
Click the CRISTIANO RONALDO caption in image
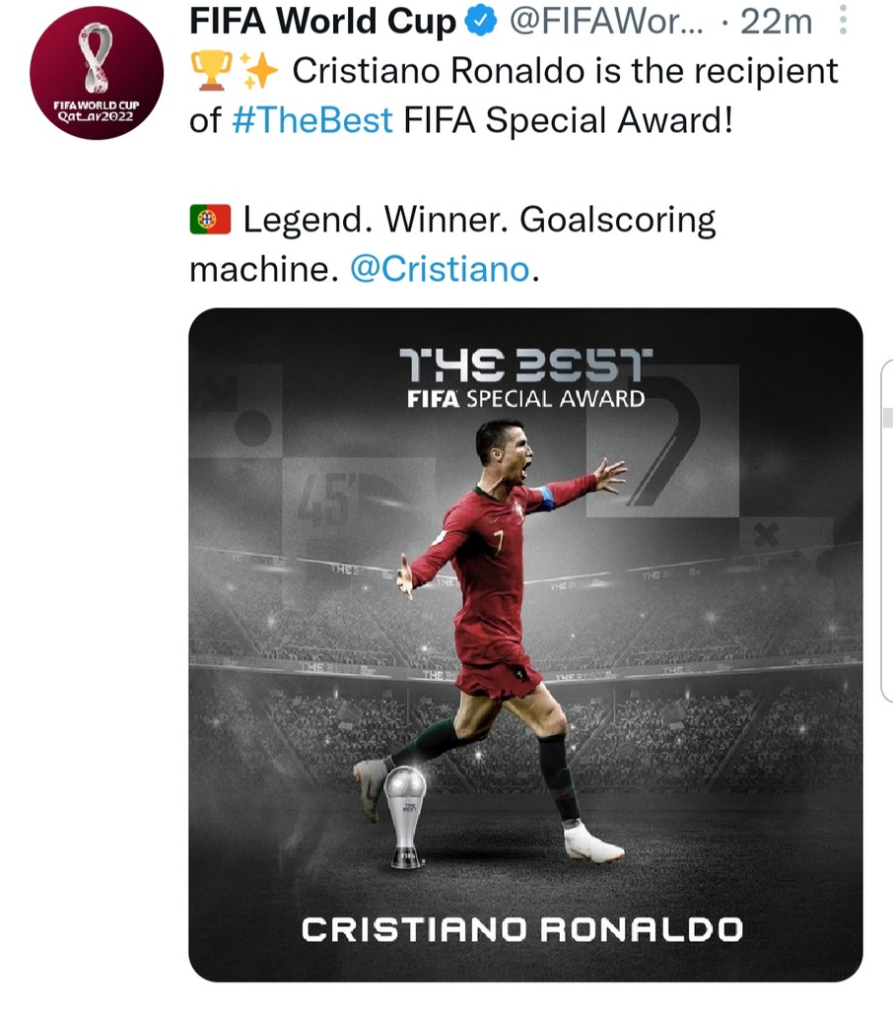522,929
